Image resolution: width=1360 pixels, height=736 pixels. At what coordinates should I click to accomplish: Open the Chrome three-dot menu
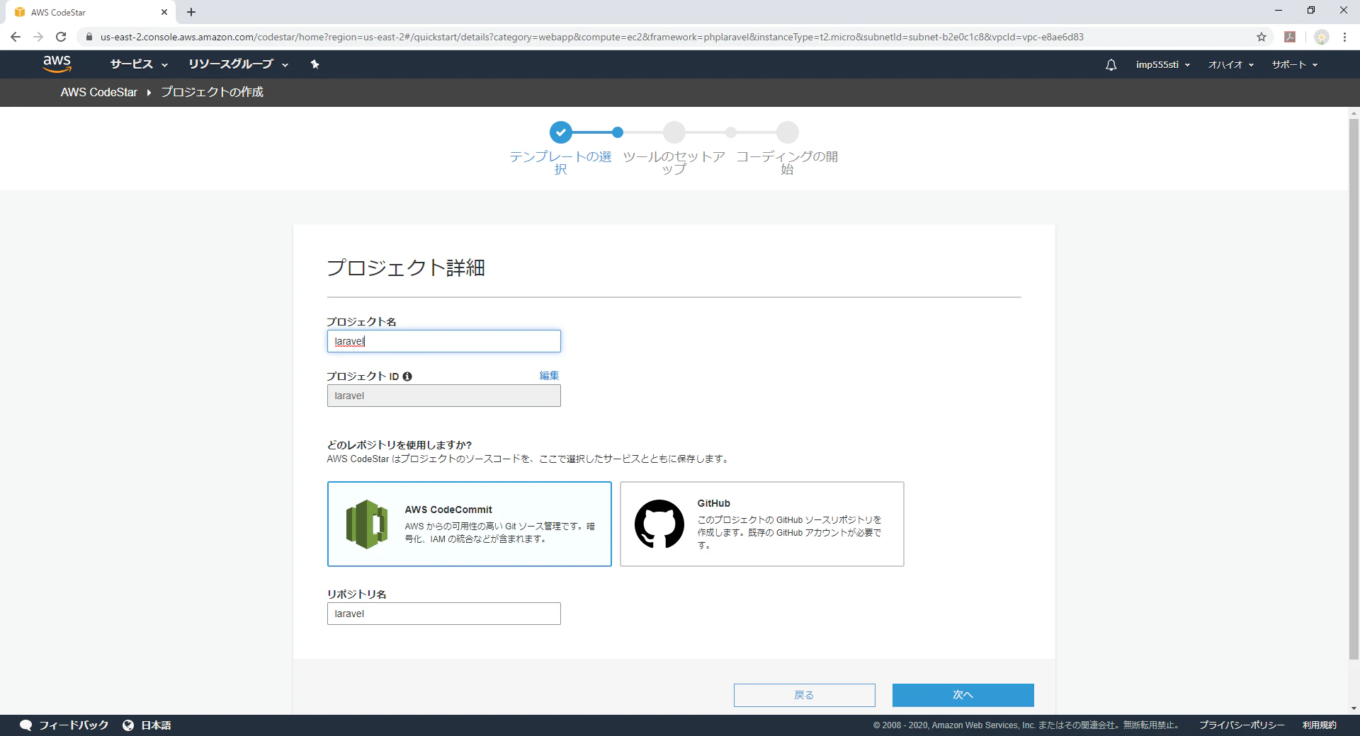[1344, 37]
